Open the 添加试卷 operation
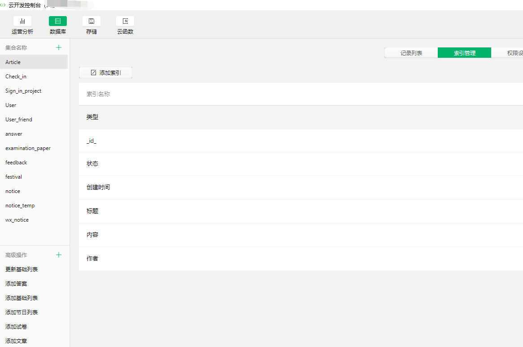Screen dimensions: 523x347 (x=16, y=327)
